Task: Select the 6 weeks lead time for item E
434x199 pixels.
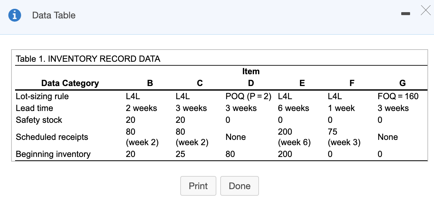Action: pyautogui.click(x=293, y=108)
